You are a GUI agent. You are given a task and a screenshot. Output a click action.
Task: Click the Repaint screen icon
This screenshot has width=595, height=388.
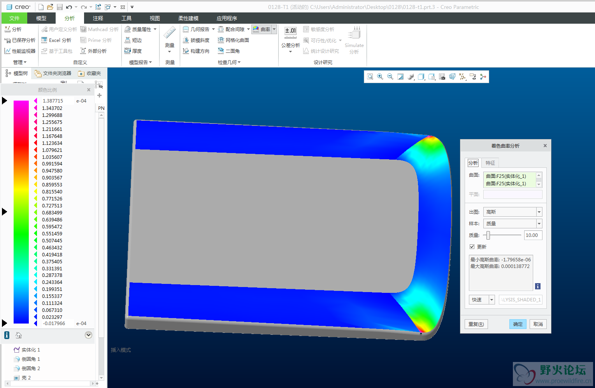pyautogui.click(x=400, y=77)
